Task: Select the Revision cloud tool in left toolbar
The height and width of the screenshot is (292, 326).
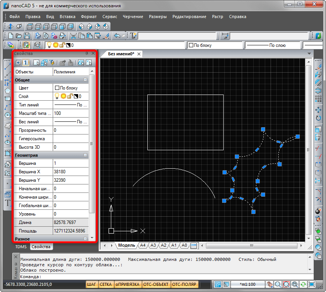Action: pyautogui.click(x=8, y=126)
